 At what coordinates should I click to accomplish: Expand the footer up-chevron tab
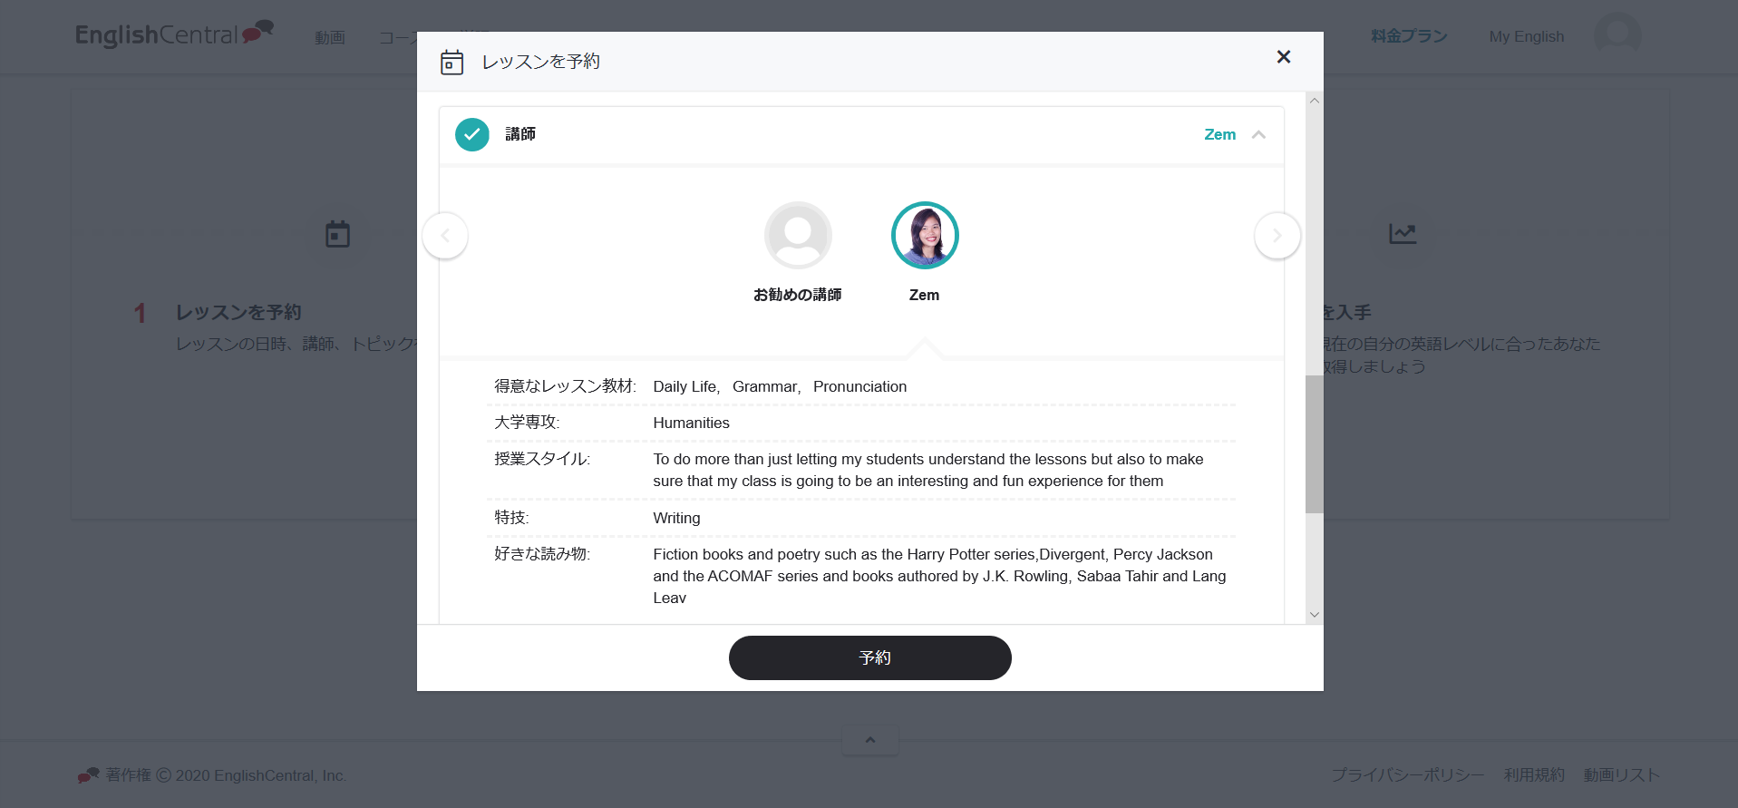point(869,740)
